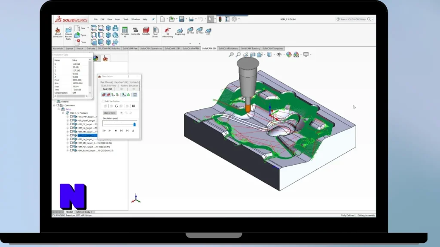
Task: Open Tools menu
Action: point(126,19)
